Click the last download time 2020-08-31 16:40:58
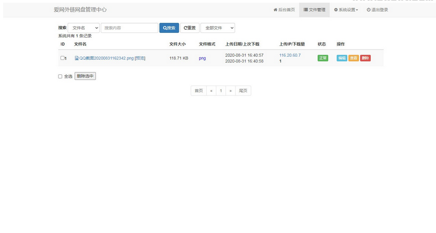Viewport: 436px width, 233px height. tap(244, 61)
